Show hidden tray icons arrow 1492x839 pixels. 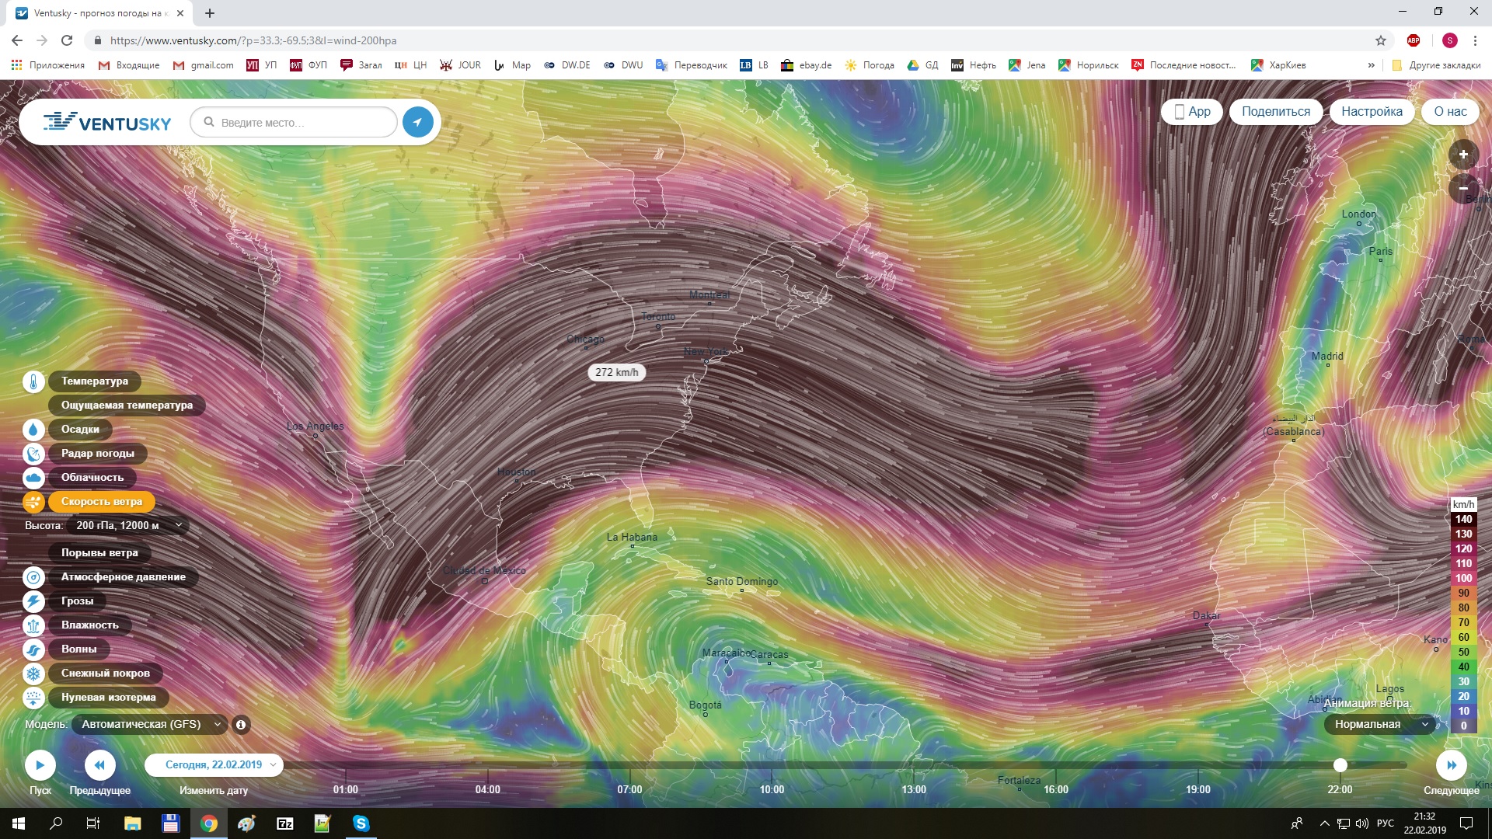coord(1324,823)
